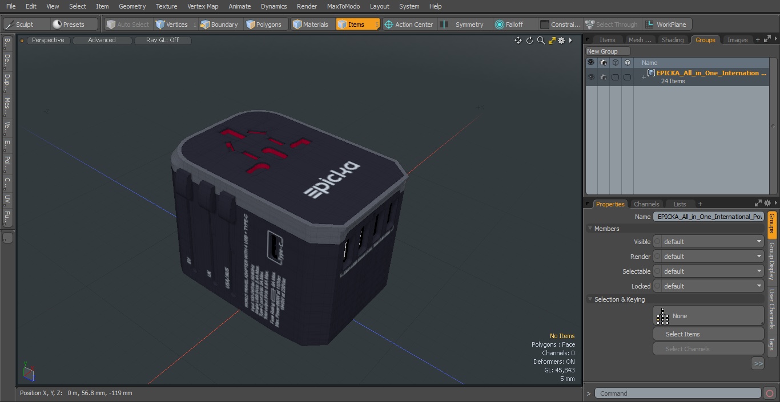Toggle visibility eye for EPICKA group
Screen dimensions: 780x402
point(591,77)
